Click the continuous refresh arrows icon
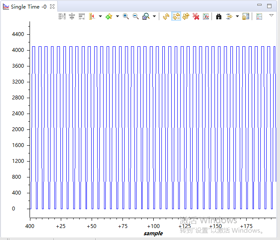The image size is (280, 240). tap(186, 16)
